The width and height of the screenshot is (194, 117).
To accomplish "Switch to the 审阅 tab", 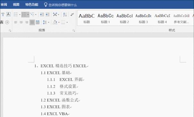I will (4, 5).
